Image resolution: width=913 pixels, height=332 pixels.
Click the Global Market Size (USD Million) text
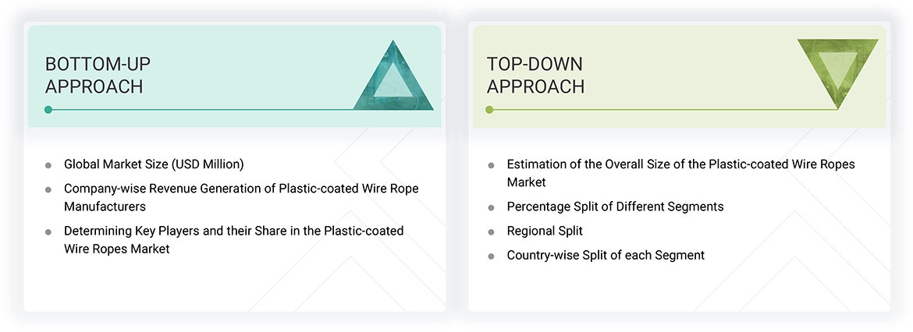coord(154,164)
